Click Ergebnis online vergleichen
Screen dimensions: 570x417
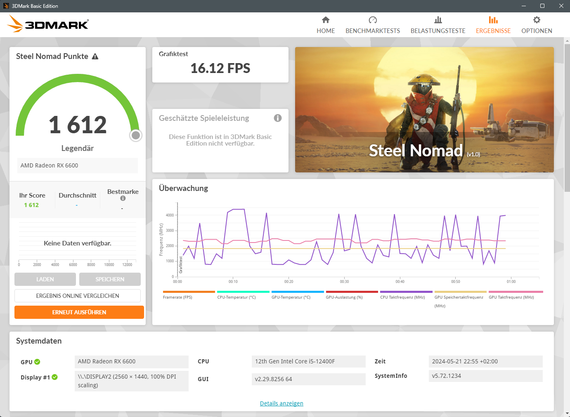78,296
